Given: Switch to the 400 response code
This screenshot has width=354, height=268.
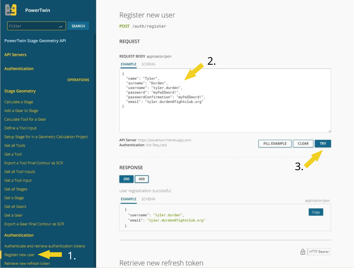Looking at the screenshot, I should (x=142, y=179).
